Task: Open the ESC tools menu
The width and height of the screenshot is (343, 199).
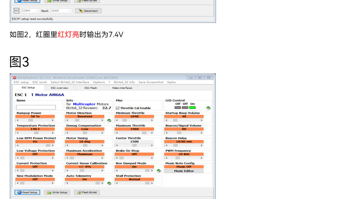Action: coord(40,82)
